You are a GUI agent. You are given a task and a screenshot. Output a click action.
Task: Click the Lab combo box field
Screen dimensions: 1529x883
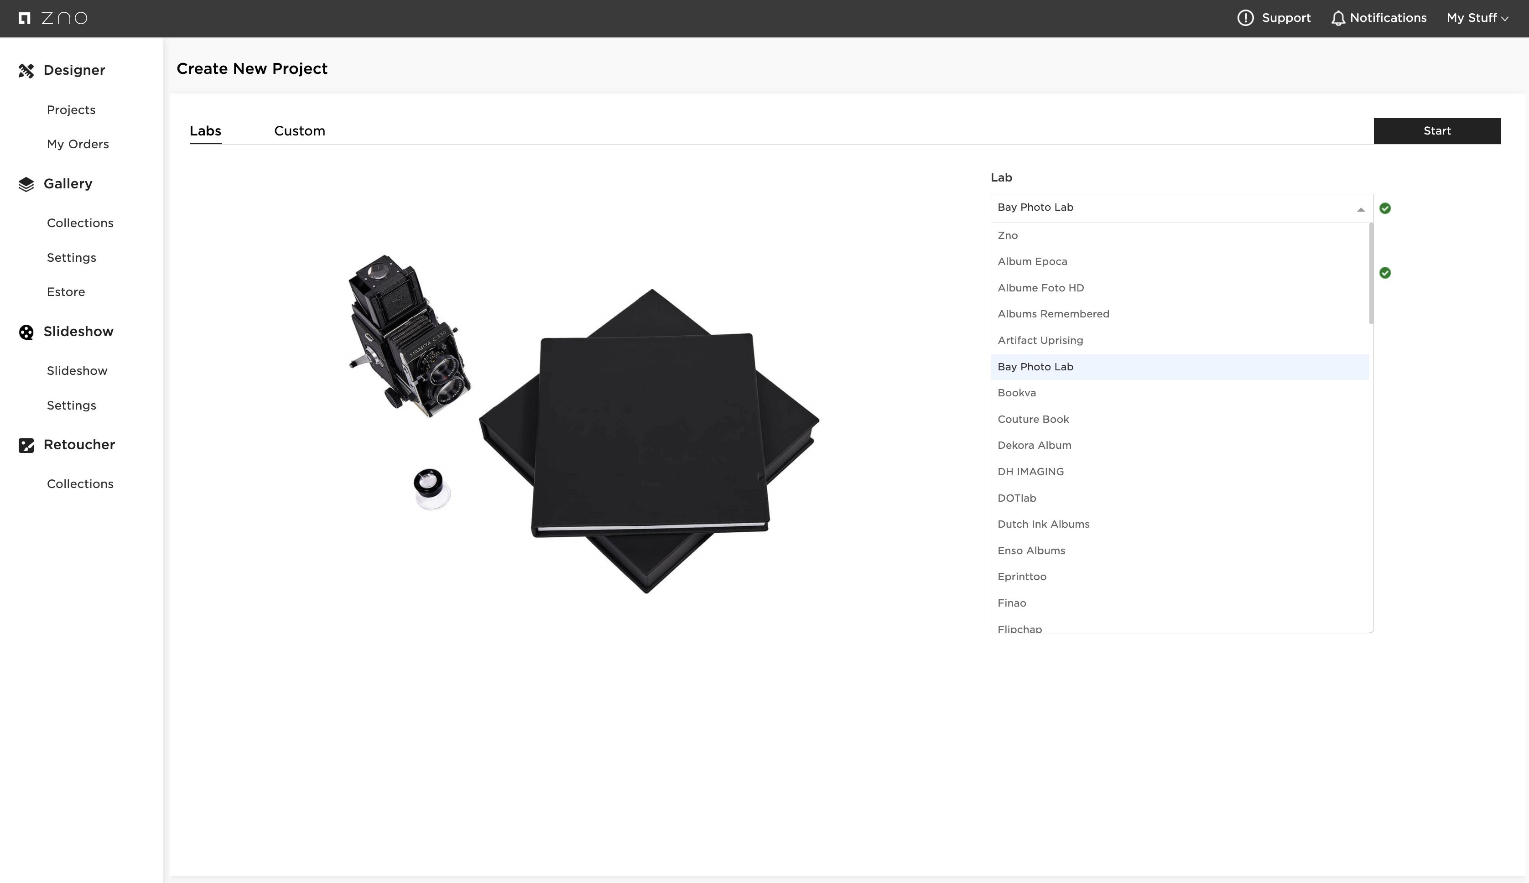[1181, 208]
